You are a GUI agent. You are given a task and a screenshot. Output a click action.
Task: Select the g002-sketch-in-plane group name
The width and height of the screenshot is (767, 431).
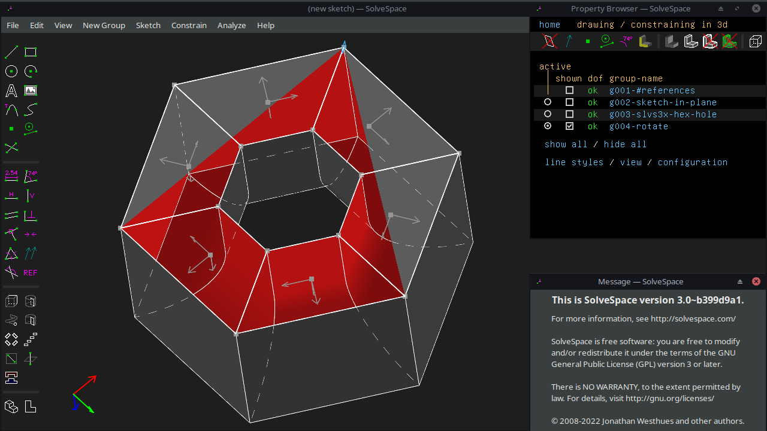pos(662,102)
